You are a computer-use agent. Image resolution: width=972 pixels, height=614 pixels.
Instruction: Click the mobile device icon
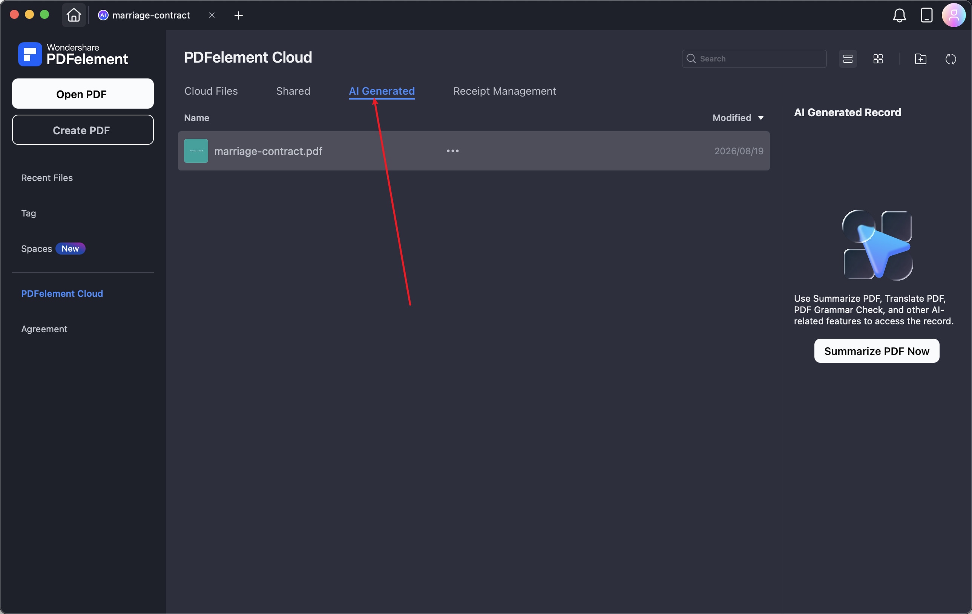(926, 15)
